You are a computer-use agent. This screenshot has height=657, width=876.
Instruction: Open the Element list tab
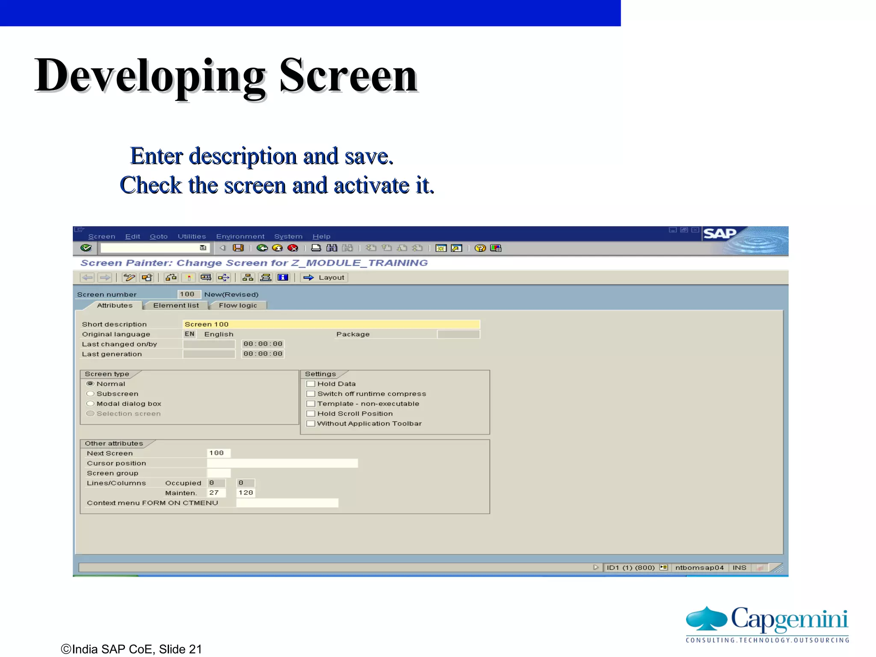pyautogui.click(x=176, y=305)
